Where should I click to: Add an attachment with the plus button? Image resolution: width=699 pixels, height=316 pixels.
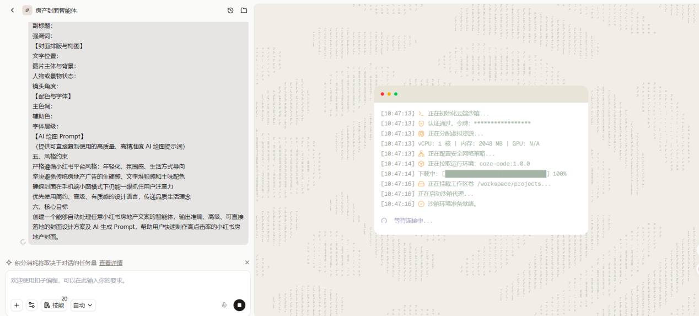click(x=17, y=305)
